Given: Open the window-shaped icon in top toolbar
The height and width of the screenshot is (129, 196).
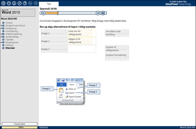Looking at the screenshot, I should pyautogui.click(x=9, y=3).
